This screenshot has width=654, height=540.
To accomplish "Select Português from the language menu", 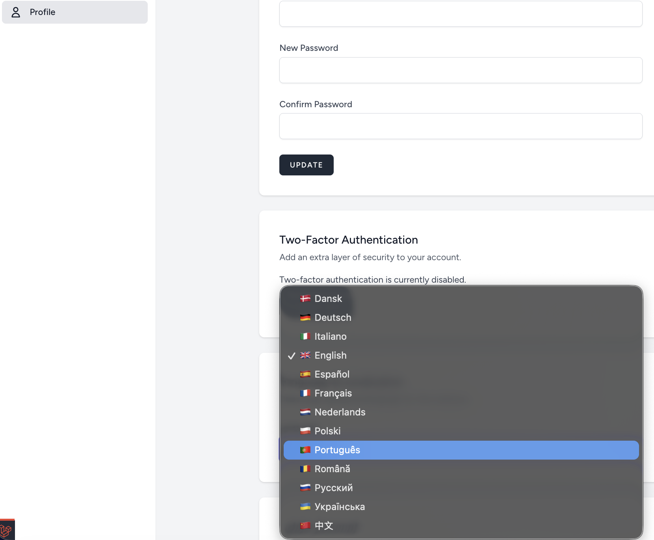I will pyautogui.click(x=337, y=450).
